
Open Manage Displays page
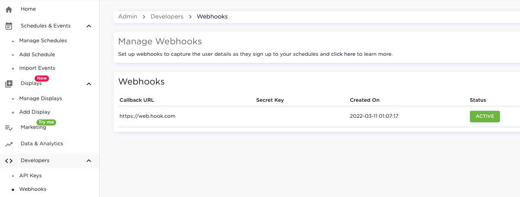click(x=40, y=98)
